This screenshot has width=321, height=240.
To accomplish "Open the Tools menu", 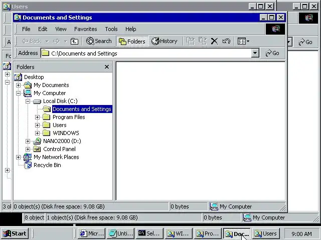I will [111, 29].
